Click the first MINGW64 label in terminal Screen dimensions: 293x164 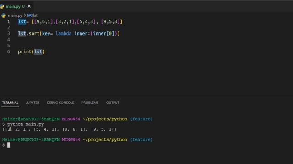pos(71,119)
